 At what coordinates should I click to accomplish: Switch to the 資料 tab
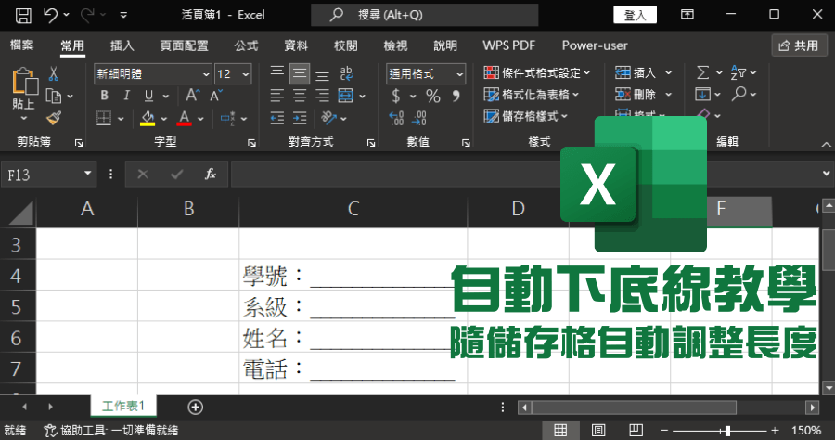296,45
